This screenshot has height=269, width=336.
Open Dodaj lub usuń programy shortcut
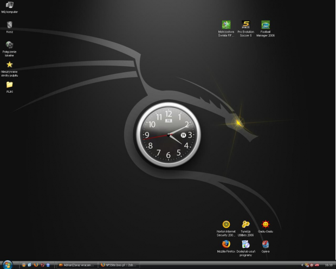click(x=245, y=244)
